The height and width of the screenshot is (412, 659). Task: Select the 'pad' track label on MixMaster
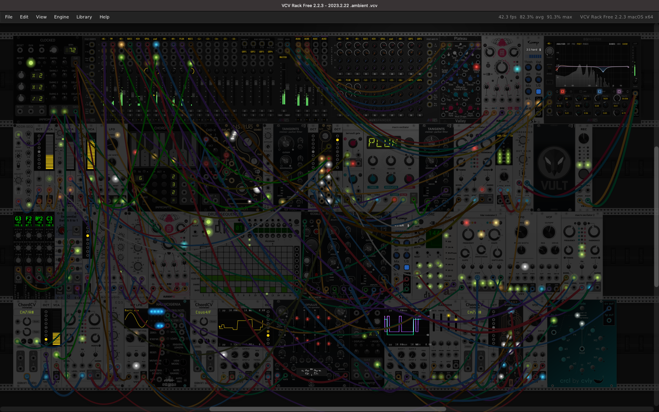[155, 39]
